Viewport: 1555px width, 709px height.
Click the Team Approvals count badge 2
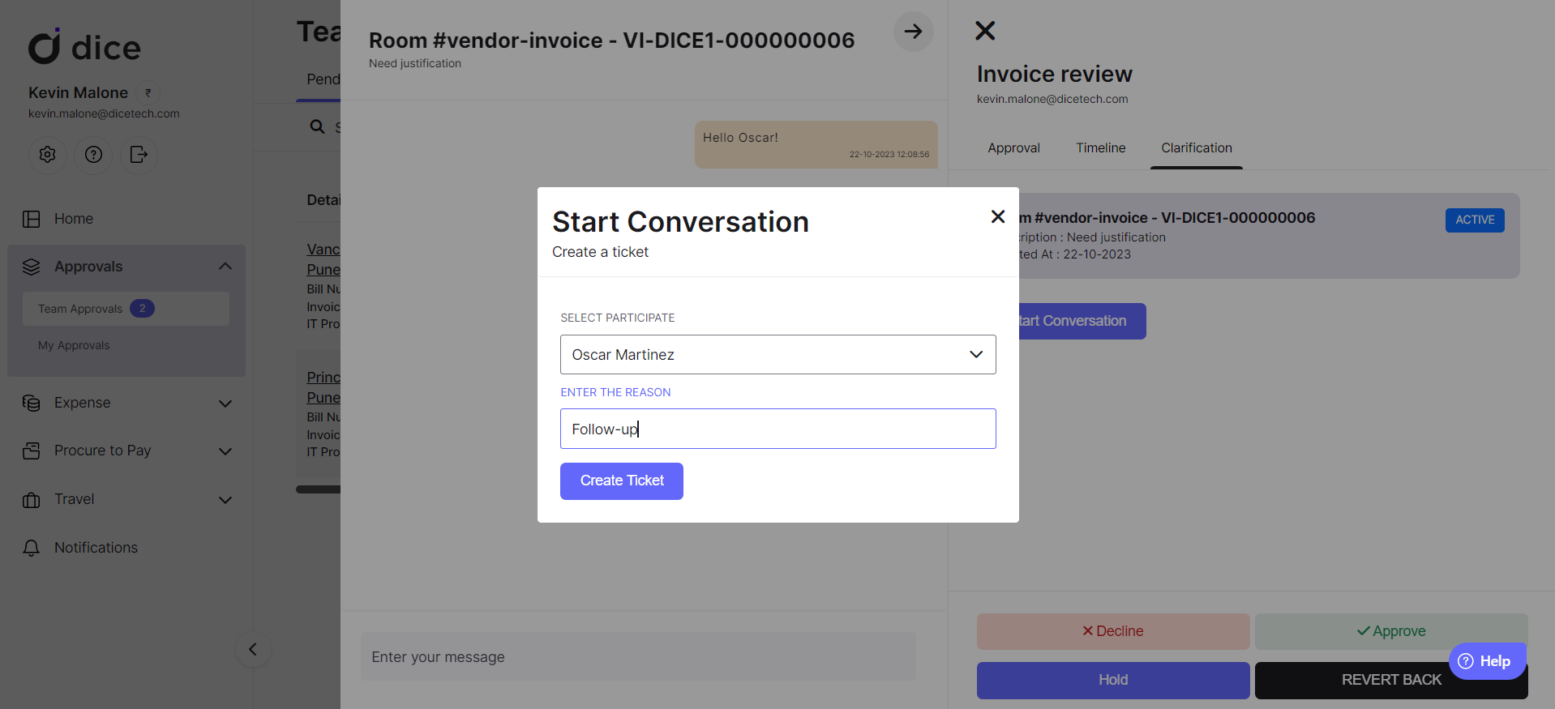143,309
